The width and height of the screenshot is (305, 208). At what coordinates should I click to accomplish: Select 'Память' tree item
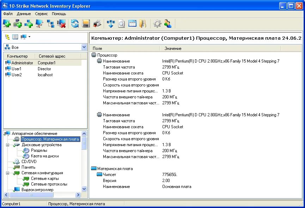point(29,167)
